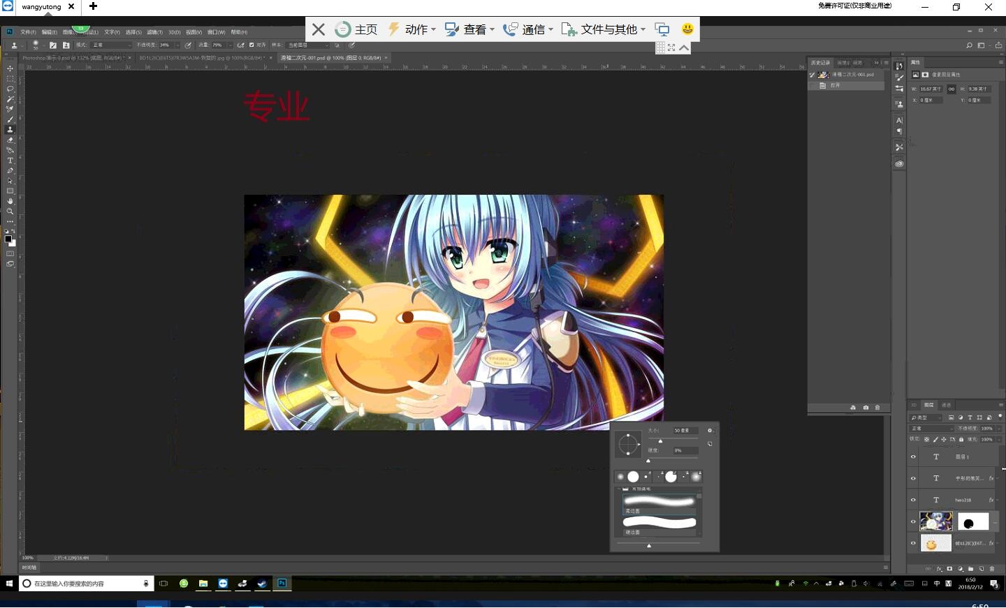The image size is (1006, 608).
Task: Hide the top text layer 图层 1
Action: click(913, 457)
